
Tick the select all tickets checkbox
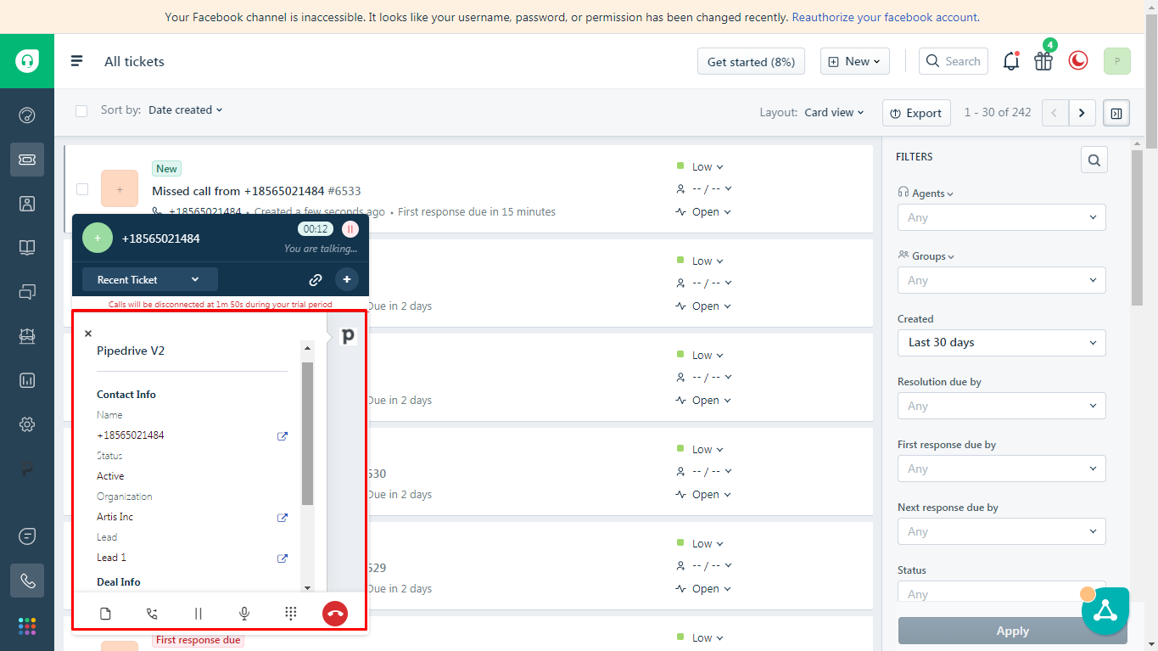81,110
